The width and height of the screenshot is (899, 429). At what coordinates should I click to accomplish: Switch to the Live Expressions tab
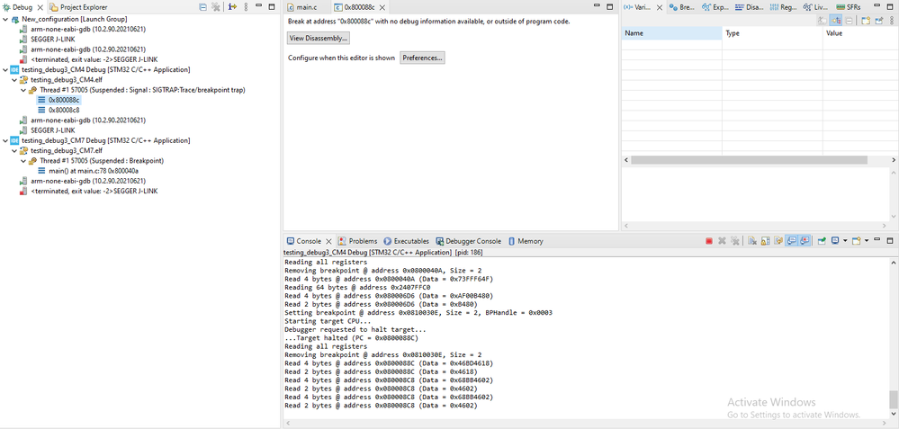[815, 7]
